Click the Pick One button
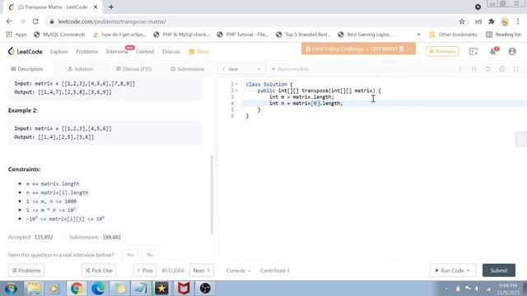 coord(99,271)
